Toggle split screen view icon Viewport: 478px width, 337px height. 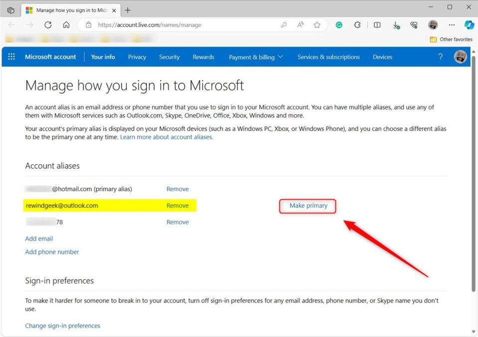(377, 25)
